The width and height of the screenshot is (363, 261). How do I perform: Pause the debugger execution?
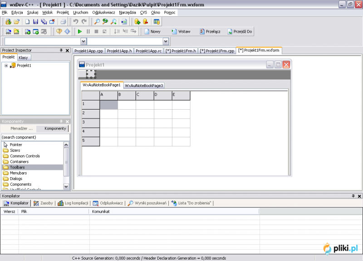(x=88, y=31)
